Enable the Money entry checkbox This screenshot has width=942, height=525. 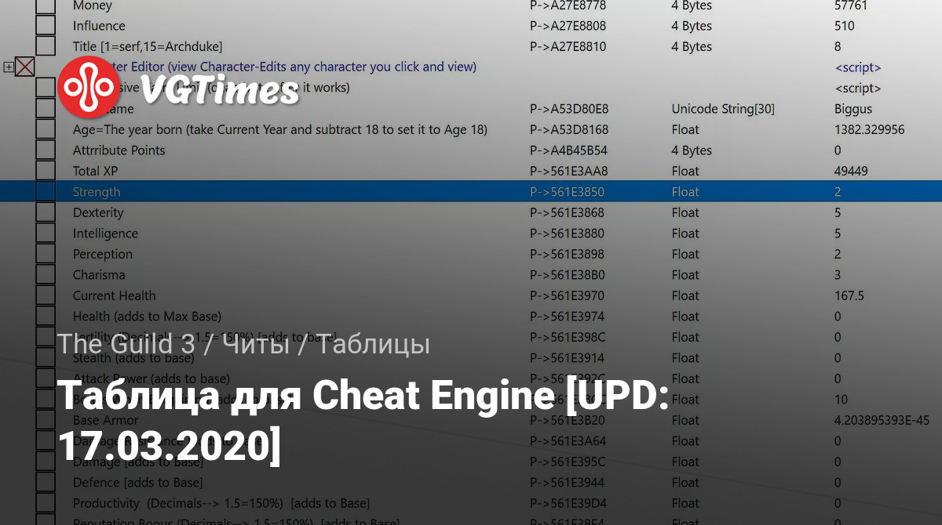[46, 5]
